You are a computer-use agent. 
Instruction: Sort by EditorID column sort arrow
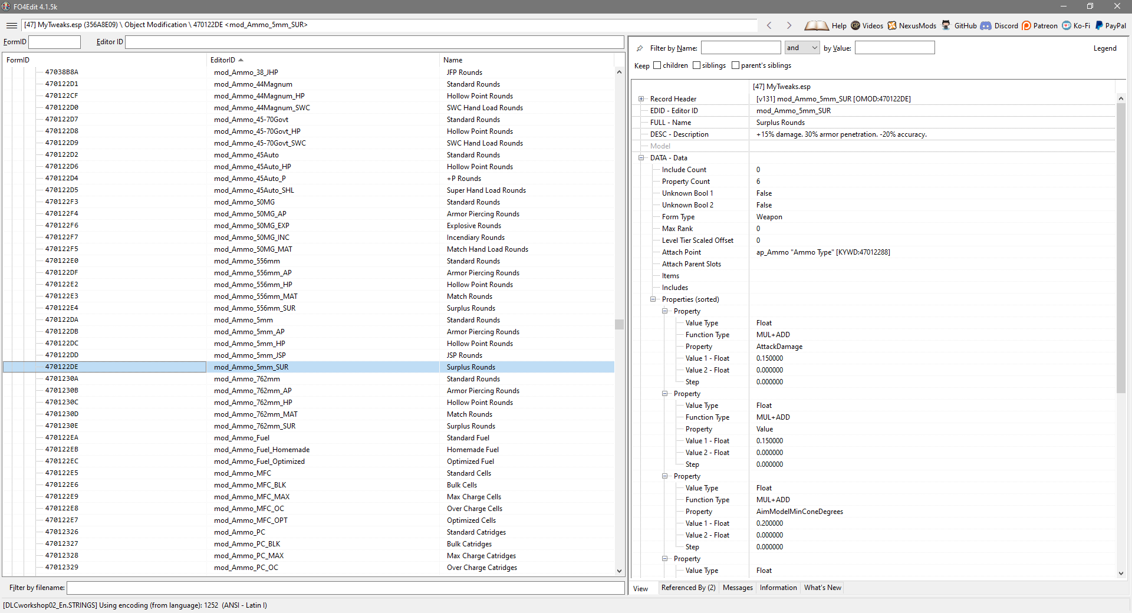[x=241, y=60]
